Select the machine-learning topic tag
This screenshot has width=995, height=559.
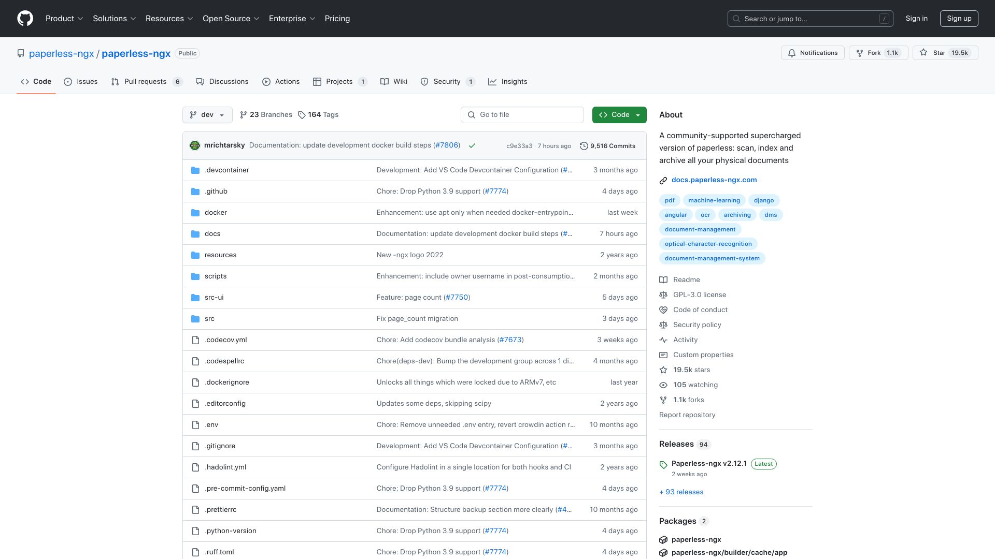tap(714, 200)
